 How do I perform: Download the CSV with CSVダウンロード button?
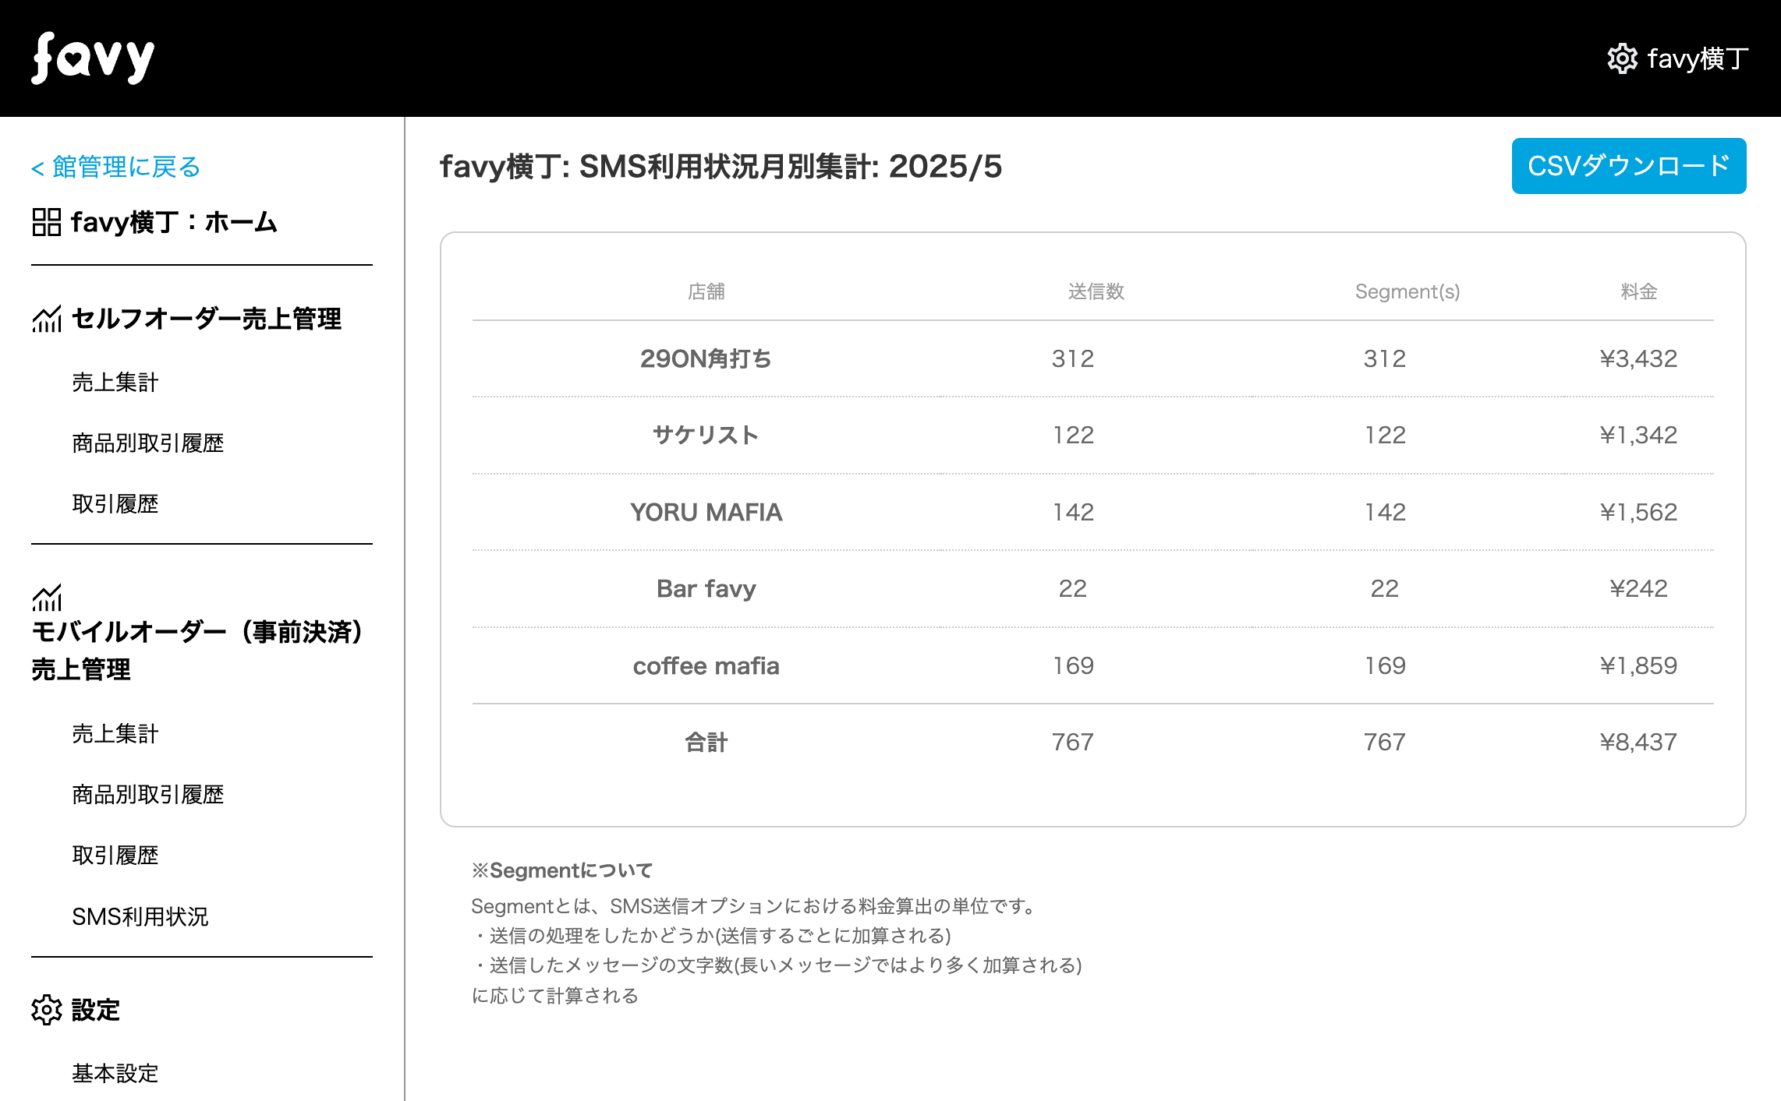tap(1628, 166)
